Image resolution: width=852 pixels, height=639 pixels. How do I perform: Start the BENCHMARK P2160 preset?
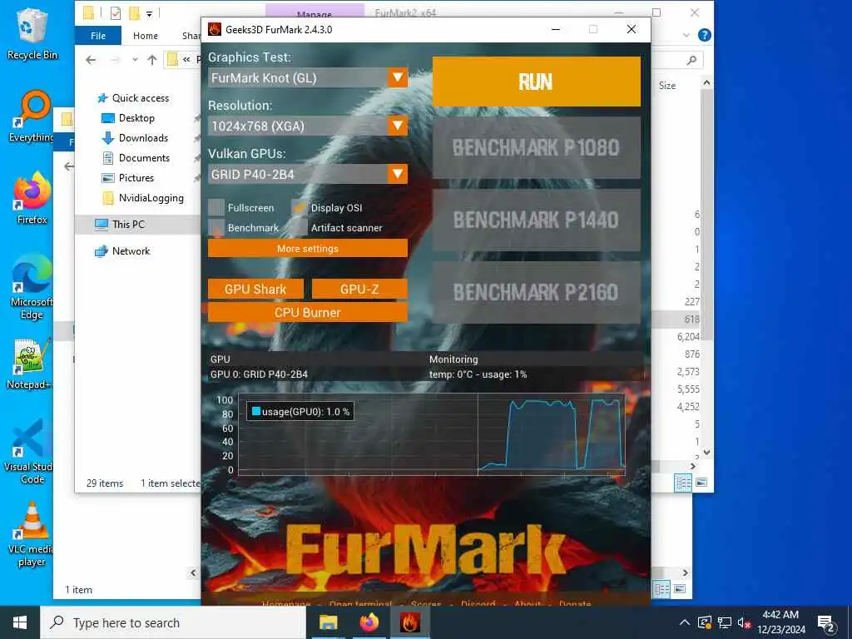(537, 292)
